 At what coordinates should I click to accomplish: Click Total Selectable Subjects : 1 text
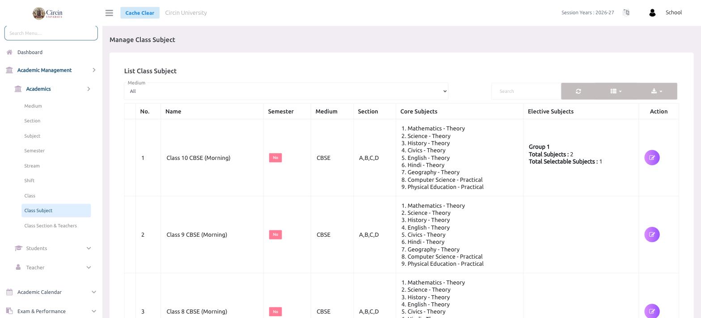(566, 162)
